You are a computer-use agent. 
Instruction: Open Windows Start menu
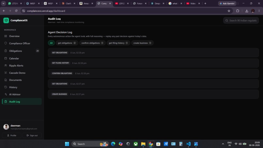(67, 144)
